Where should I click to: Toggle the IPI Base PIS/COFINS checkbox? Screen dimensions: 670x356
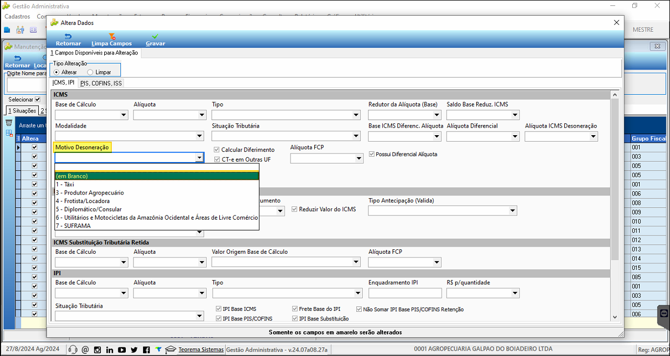[x=219, y=319]
